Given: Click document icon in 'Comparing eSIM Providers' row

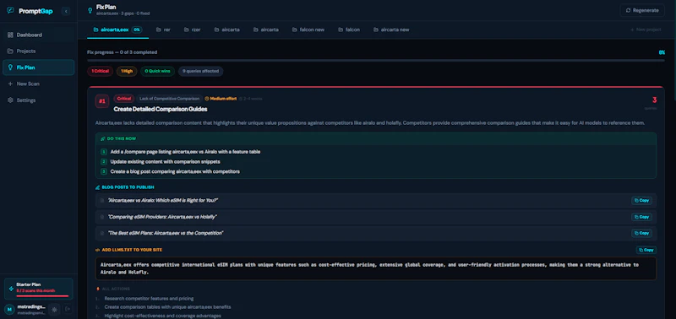Looking at the screenshot, I should (x=102, y=217).
